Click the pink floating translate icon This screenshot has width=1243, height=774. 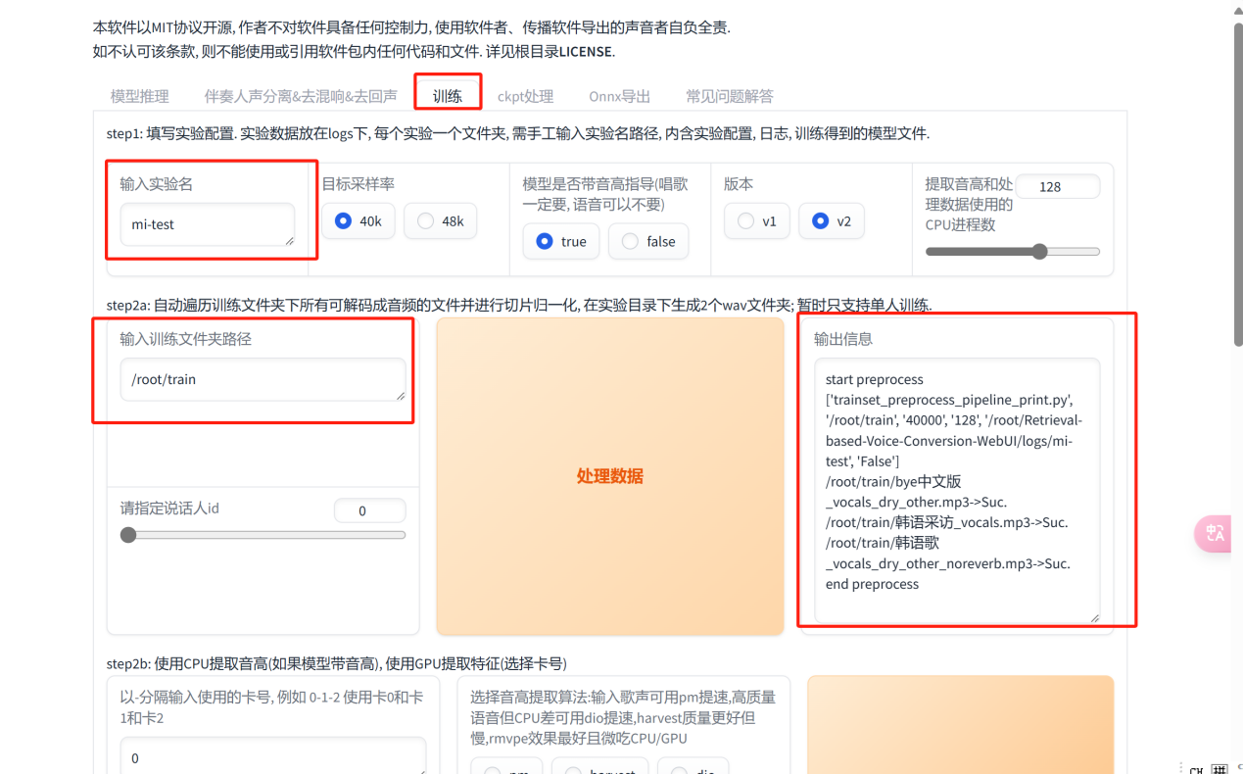point(1215,533)
